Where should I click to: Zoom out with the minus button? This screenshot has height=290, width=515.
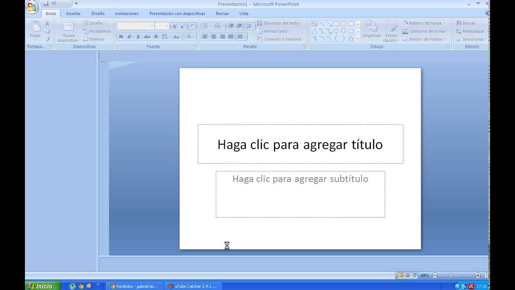[435, 275]
